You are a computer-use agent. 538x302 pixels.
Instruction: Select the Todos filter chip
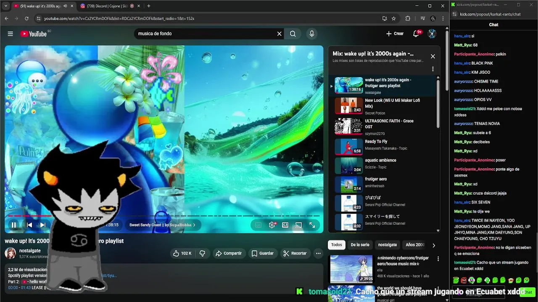point(336,245)
